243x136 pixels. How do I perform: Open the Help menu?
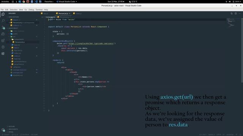click(46, 9)
